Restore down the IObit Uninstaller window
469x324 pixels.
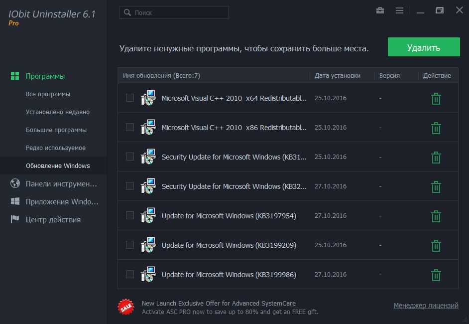point(440,10)
